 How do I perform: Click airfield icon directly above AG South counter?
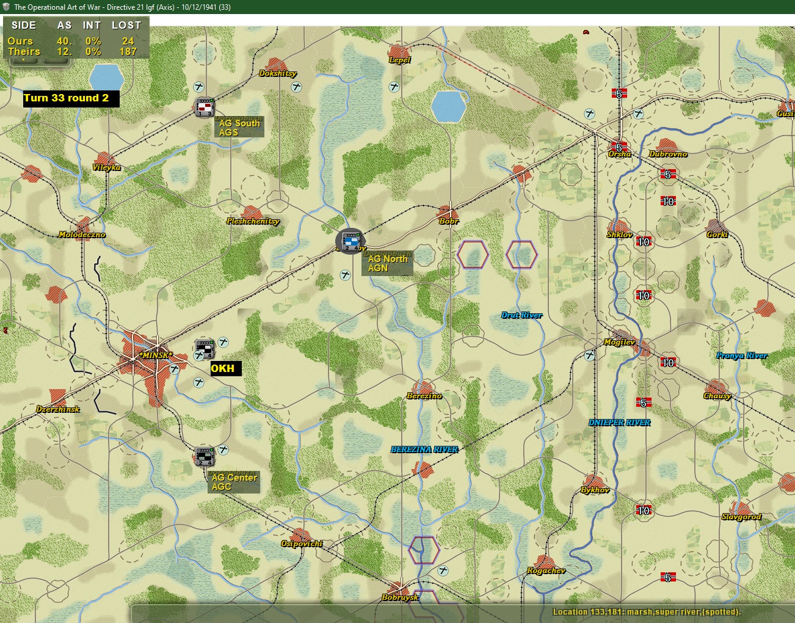(198, 87)
